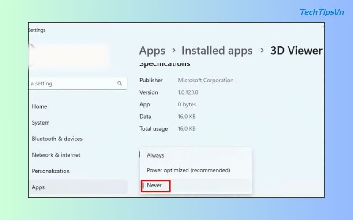The height and width of the screenshot is (220, 353).
Task: Go back to Installed apps breadcrumb
Action: coord(217,51)
